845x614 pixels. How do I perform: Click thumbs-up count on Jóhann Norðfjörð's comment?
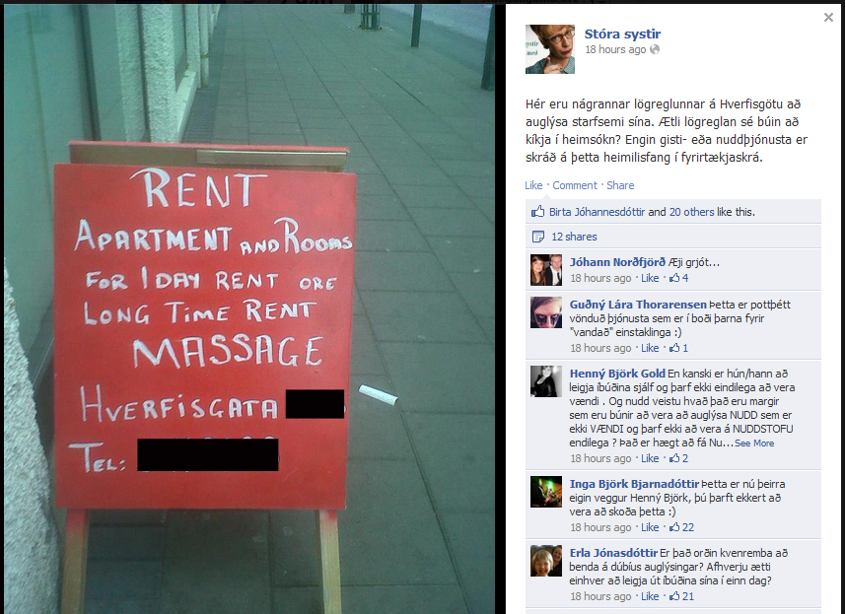coord(679,278)
